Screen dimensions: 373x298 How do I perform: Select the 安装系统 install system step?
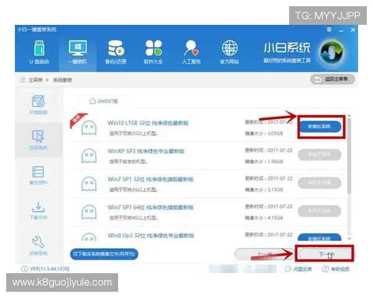point(39,245)
